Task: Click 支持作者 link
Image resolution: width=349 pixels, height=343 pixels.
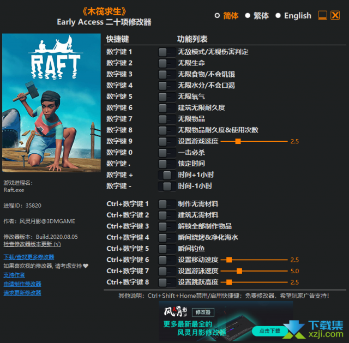Action: (14, 275)
